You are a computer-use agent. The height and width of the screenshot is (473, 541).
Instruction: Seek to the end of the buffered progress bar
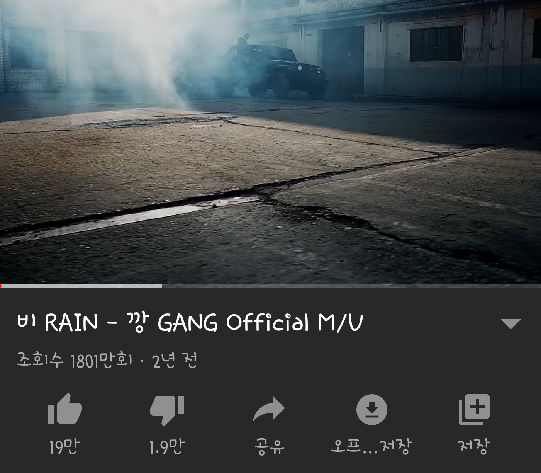[x=161, y=286]
